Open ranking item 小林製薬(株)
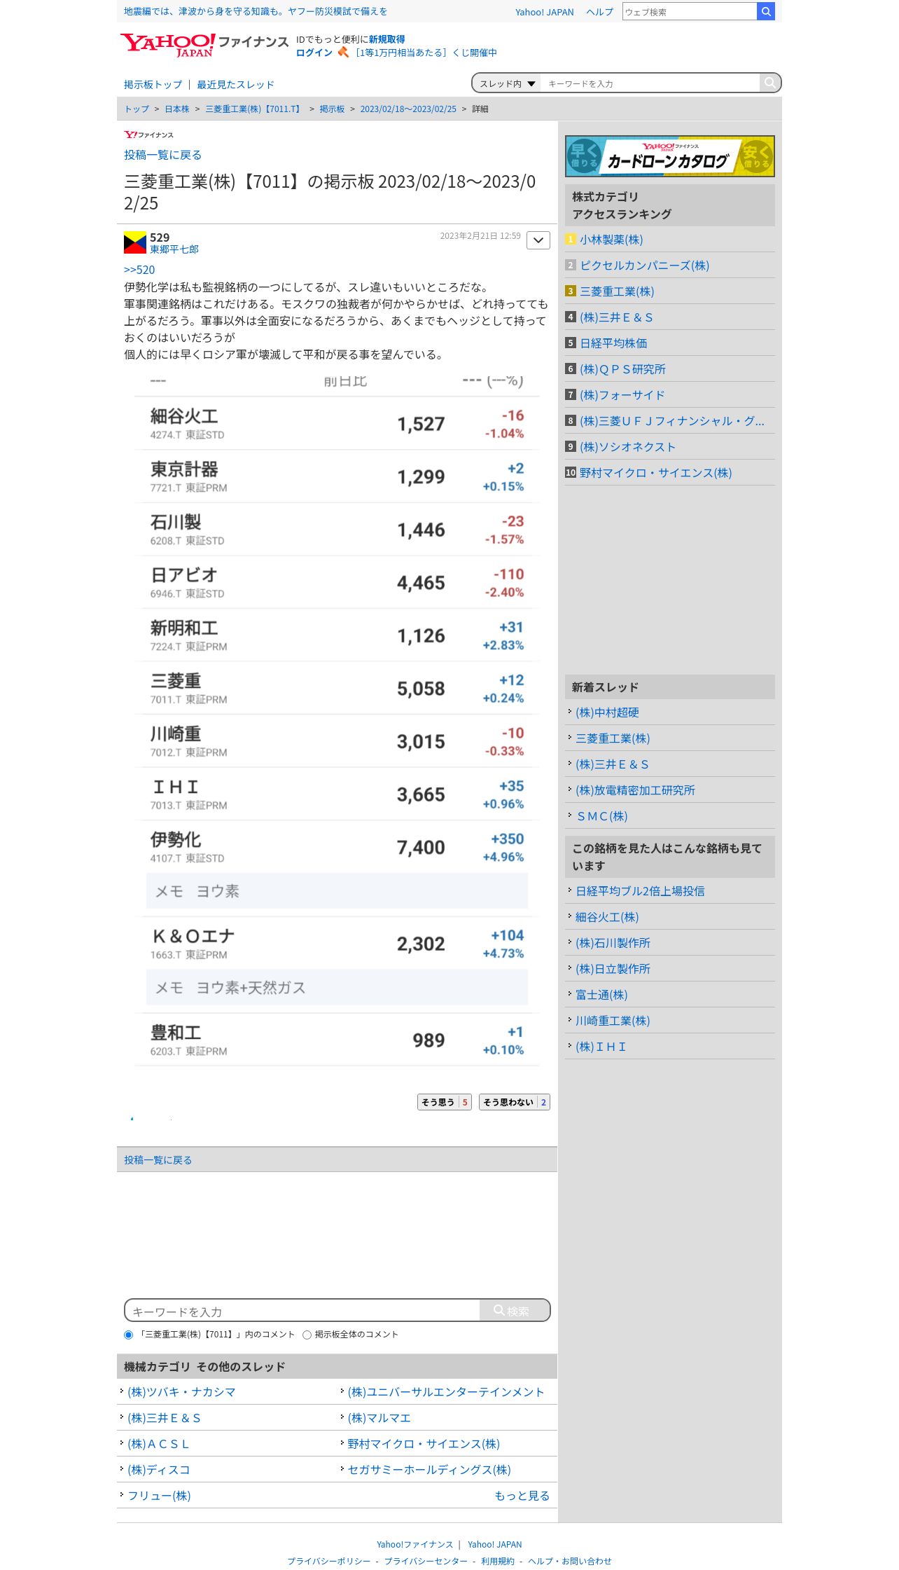The image size is (899, 1570). pyautogui.click(x=611, y=240)
